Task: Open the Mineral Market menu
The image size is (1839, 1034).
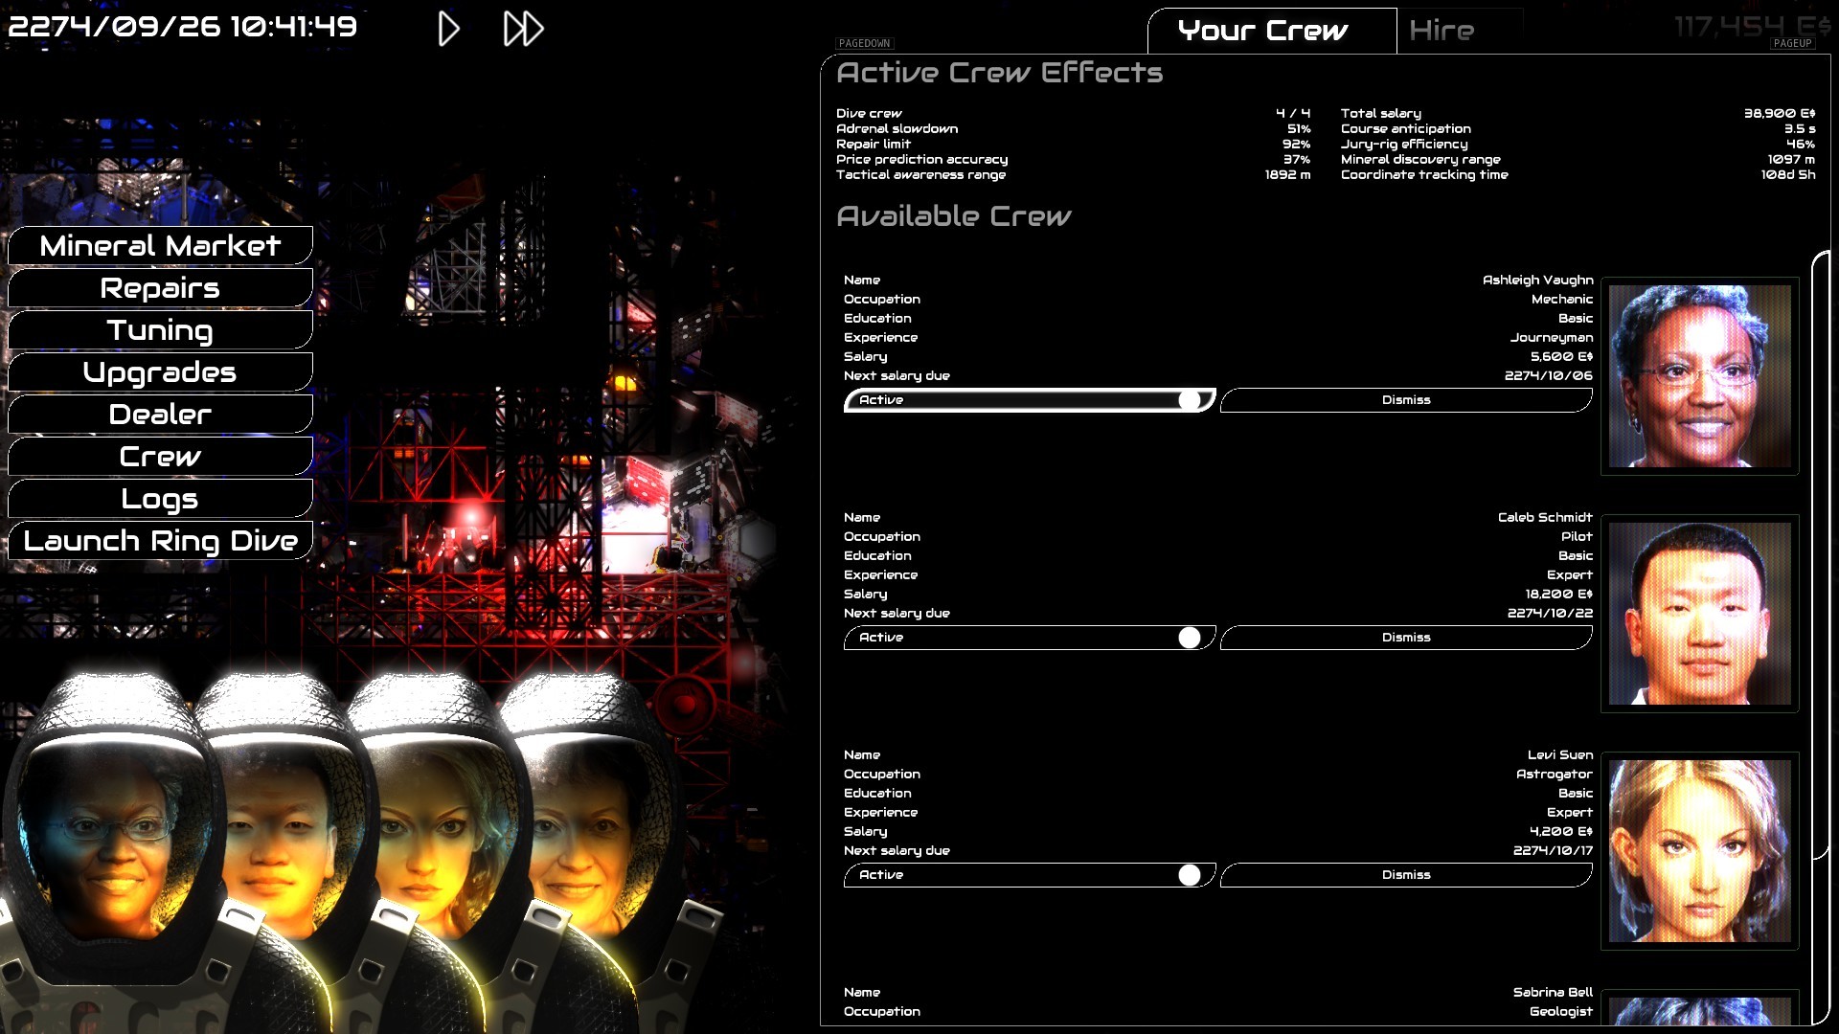Action: (160, 246)
